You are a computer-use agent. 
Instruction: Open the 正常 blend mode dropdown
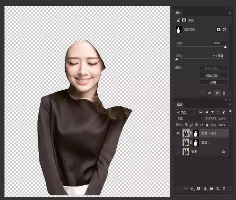189,119
